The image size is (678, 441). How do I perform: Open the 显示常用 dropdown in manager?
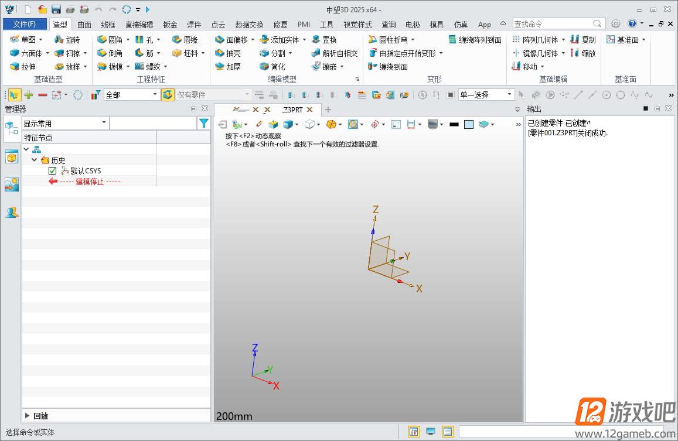pyautogui.click(x=104, y=123)
